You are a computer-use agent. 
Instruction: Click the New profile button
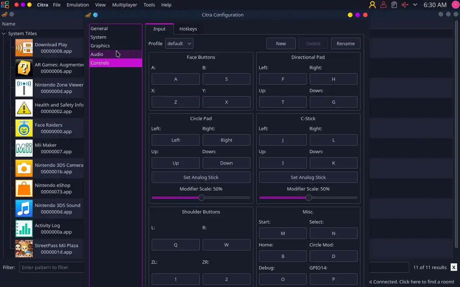pyautogui.click(x=281, y=43)
